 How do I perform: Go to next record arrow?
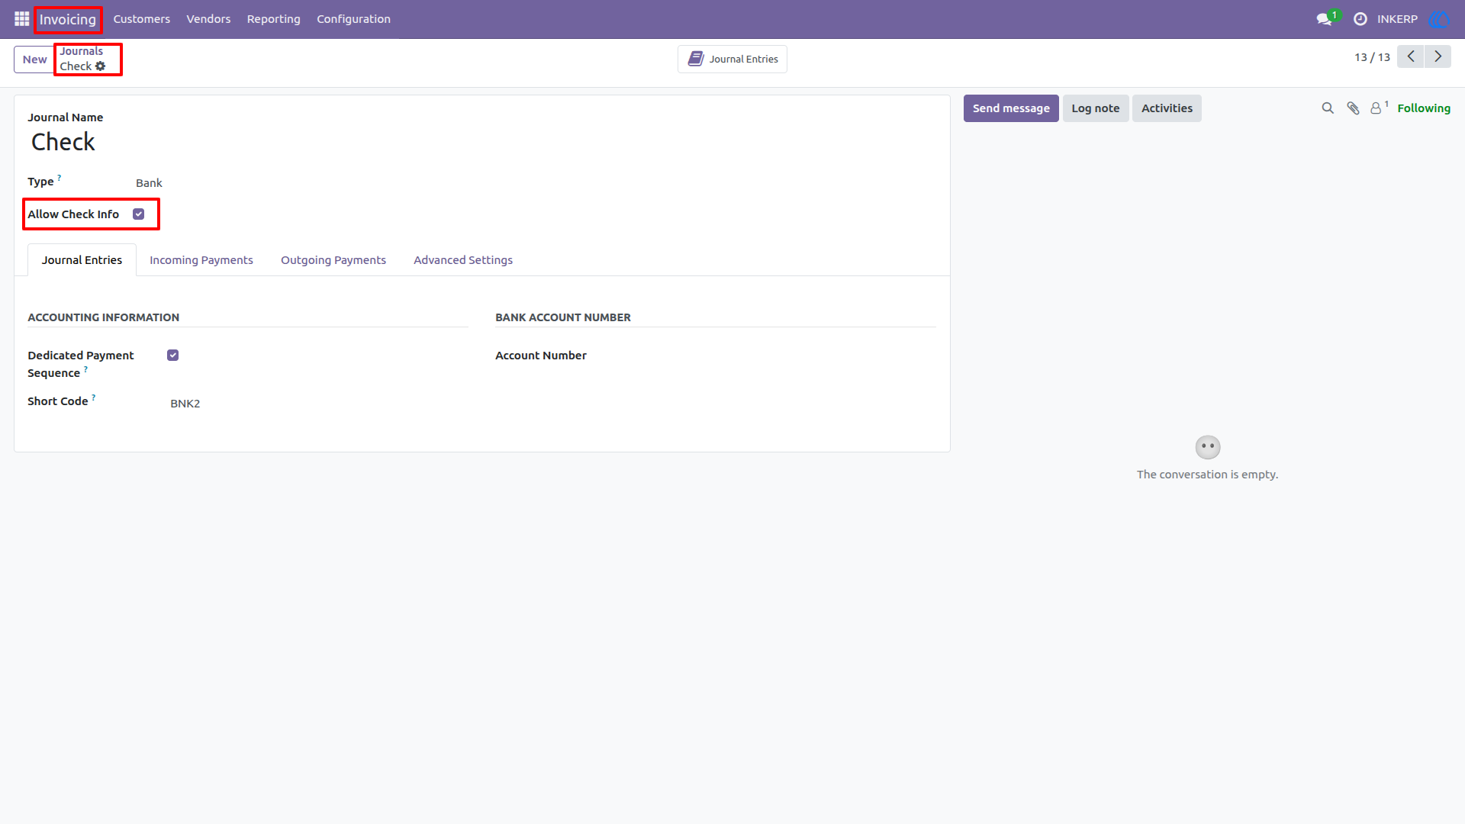[x=1438, y=56]
